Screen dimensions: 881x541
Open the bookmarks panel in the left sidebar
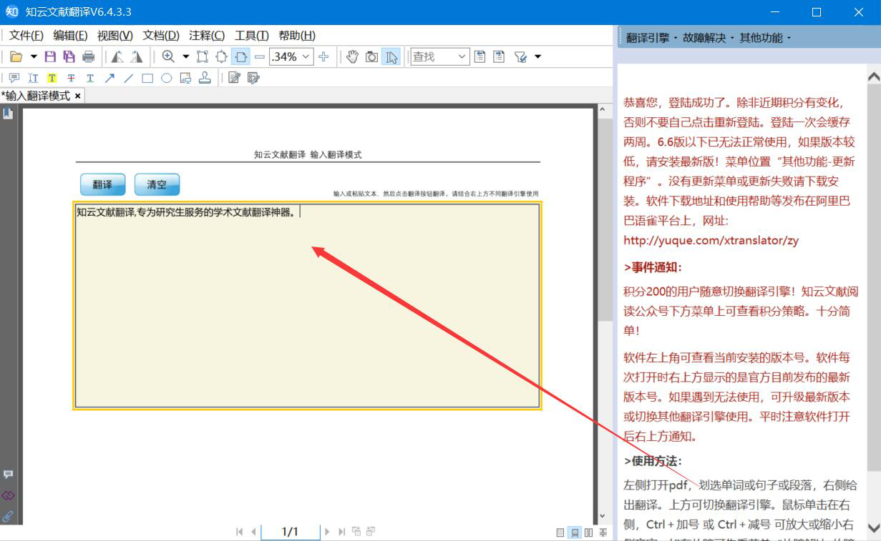pos(8,113)
